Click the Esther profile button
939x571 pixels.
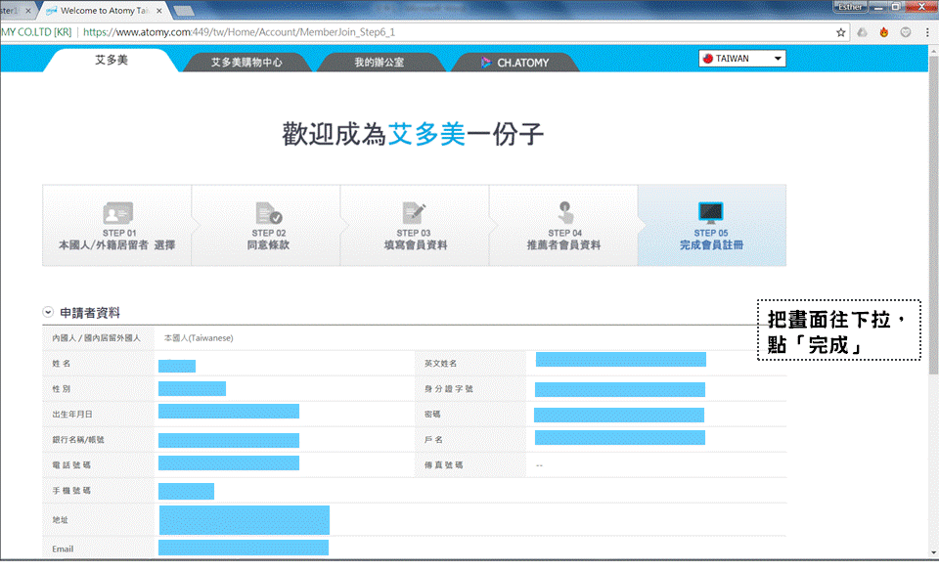(x=850, y=7)
